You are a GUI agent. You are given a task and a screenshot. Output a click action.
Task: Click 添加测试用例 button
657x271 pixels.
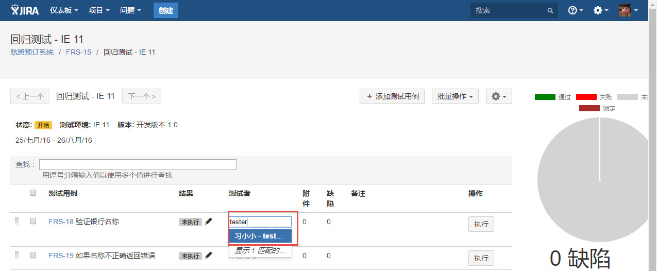coord(392,96)
